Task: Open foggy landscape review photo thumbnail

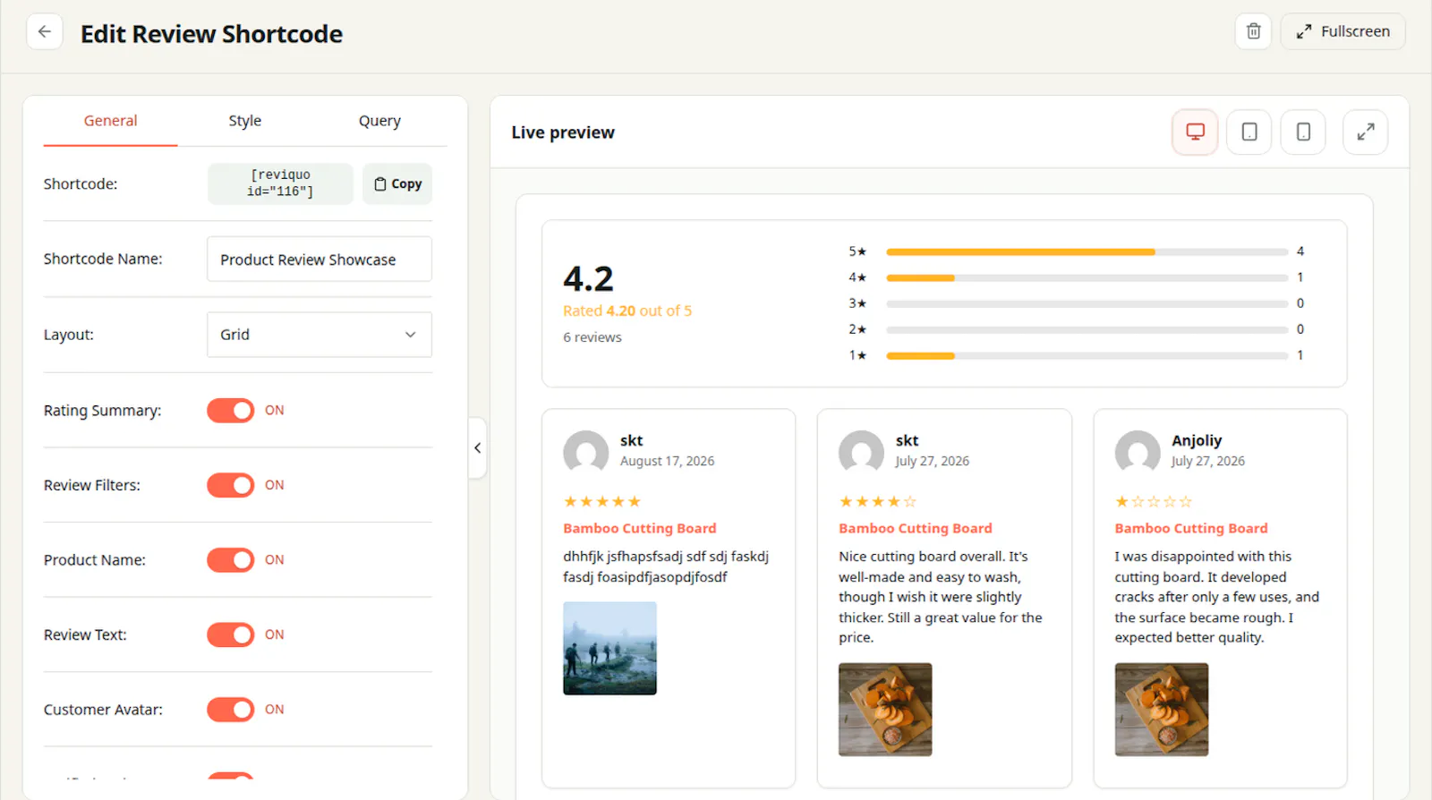Action: click(609, 648)
